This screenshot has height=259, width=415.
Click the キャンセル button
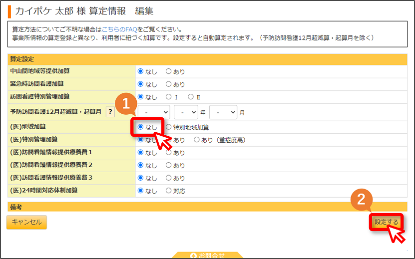pyautogui.click(x=27, y=222)
